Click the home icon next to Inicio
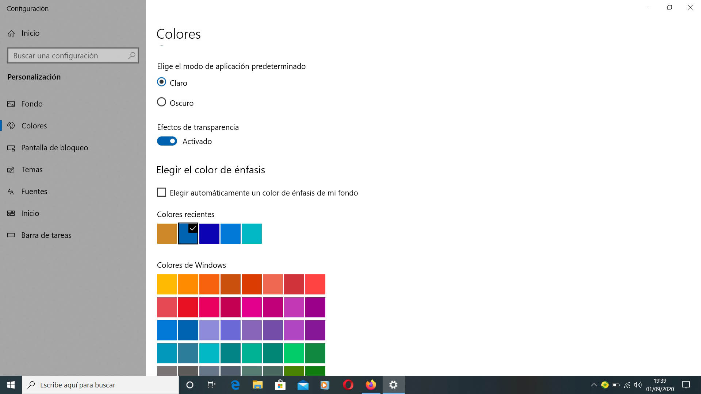701x394 pixels. [x=11, y=33]
